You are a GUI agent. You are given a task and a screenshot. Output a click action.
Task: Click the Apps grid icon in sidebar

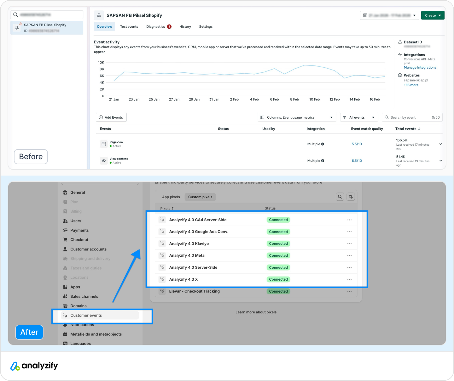tap(65, 287)
